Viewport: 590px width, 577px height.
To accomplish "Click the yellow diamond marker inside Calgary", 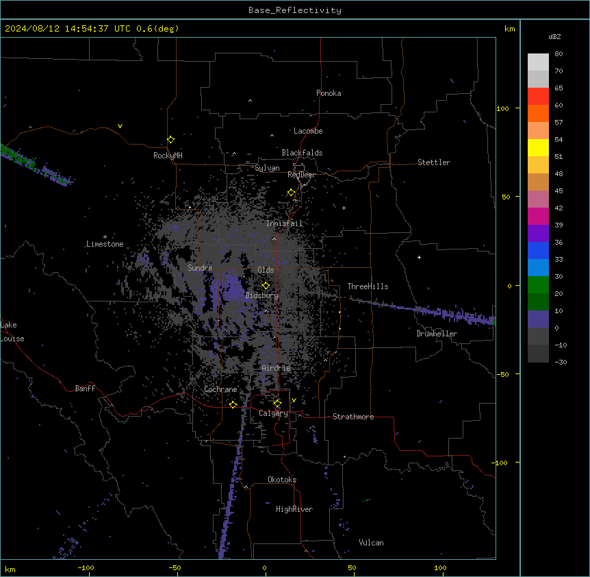I will pyautogui.click(x=277, y=404).
